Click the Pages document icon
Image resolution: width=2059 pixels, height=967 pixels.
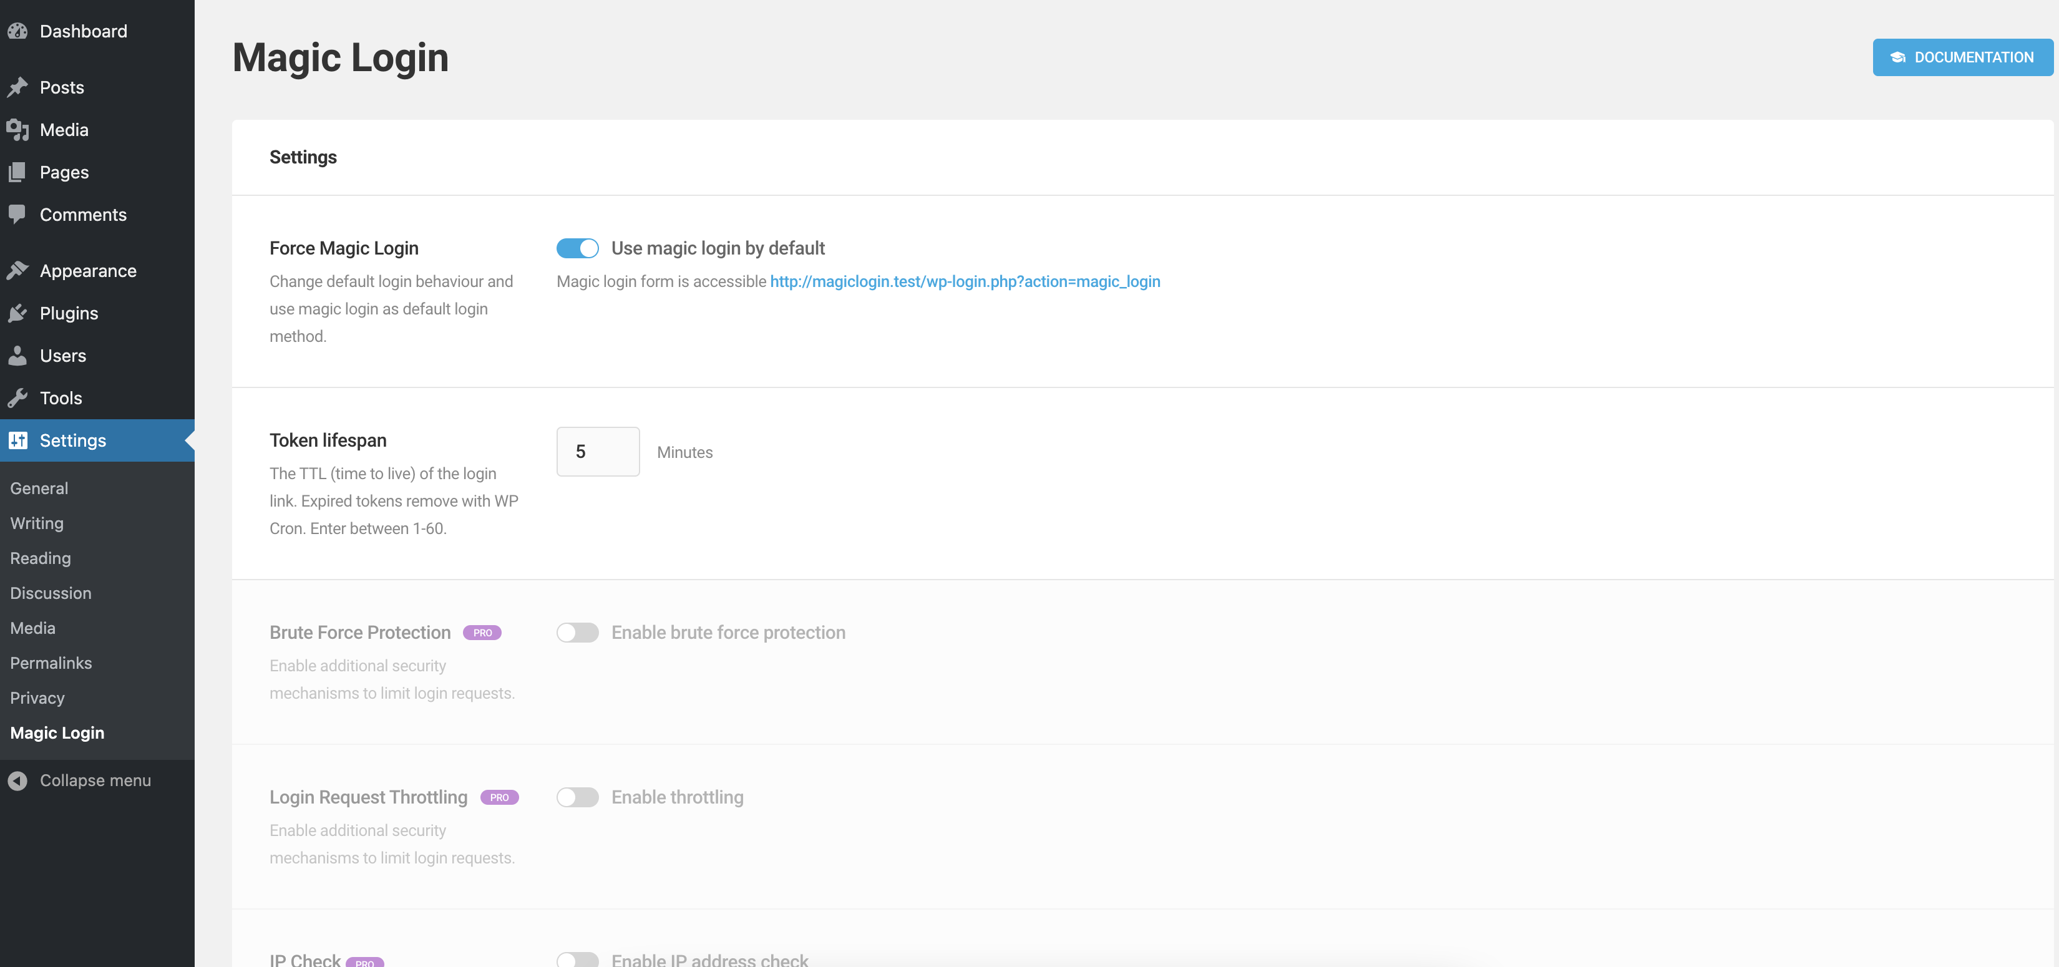[x=17, y=172]
